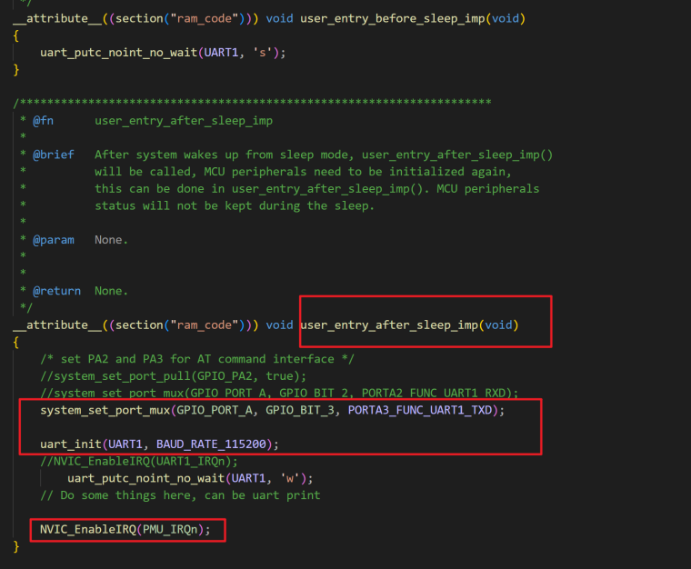Image resolution: width=691 pixels, height=569 pixels.
Task: Click the @fn tag in the comment
Action: [x=44, y=121]
